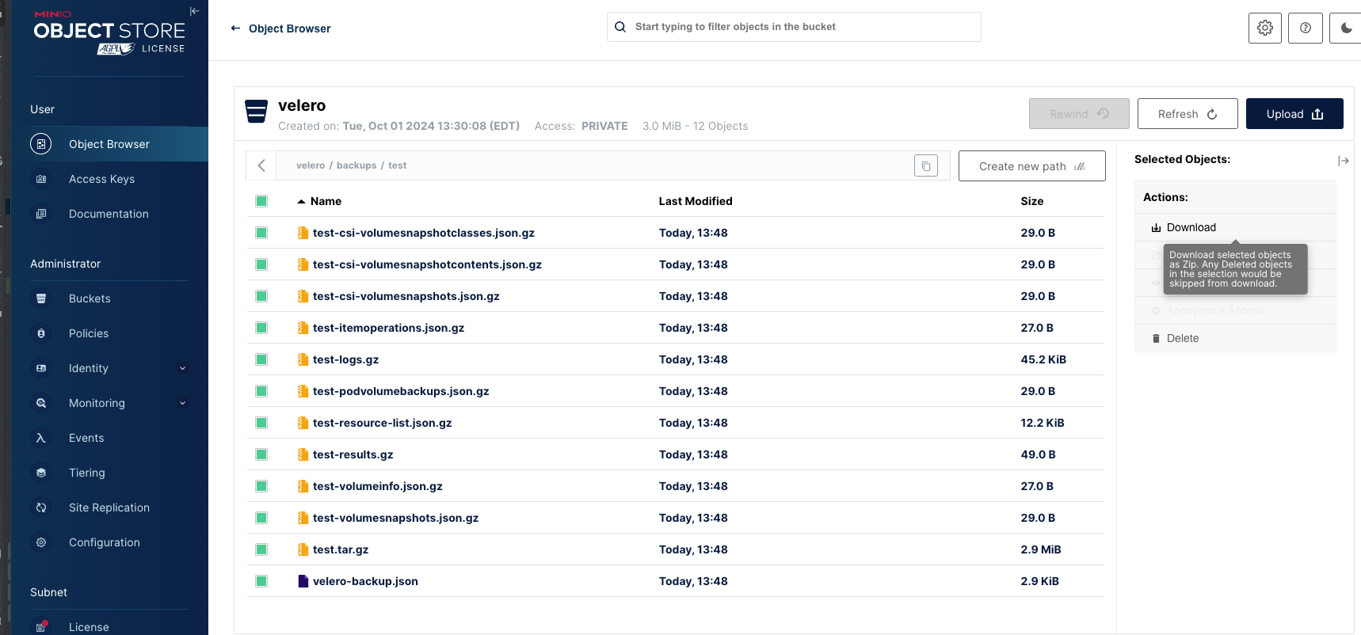Sort by Name column arrow
This screenshot has height=635, width=1361.
(301, 202)
